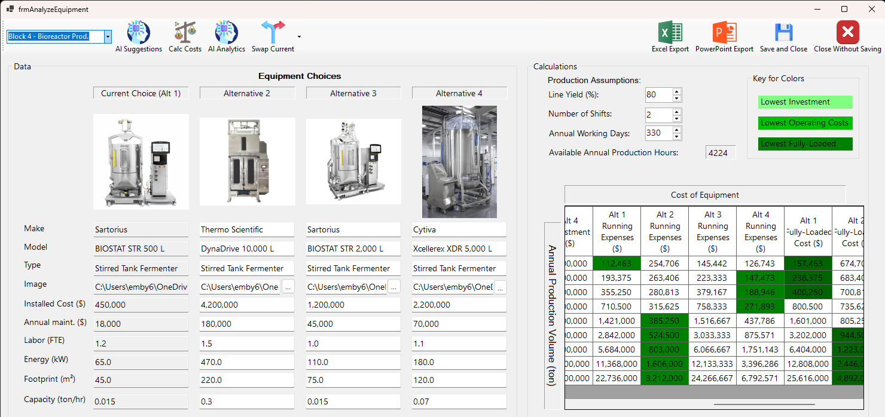
Task: Edit Alternative 2 labor FTE 1.5
Action: [x=247, y=343]
